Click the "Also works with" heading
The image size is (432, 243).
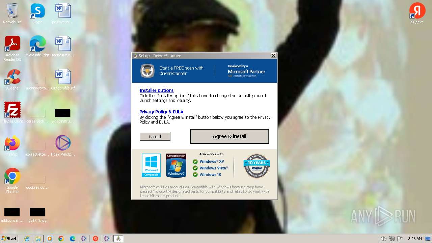(211, 154)
